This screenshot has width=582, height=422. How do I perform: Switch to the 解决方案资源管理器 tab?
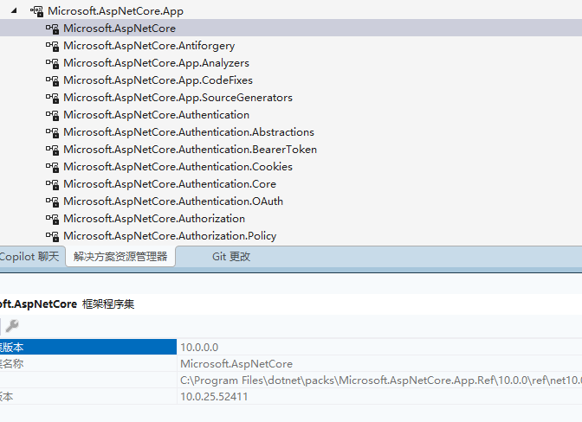tap(120, 256)
